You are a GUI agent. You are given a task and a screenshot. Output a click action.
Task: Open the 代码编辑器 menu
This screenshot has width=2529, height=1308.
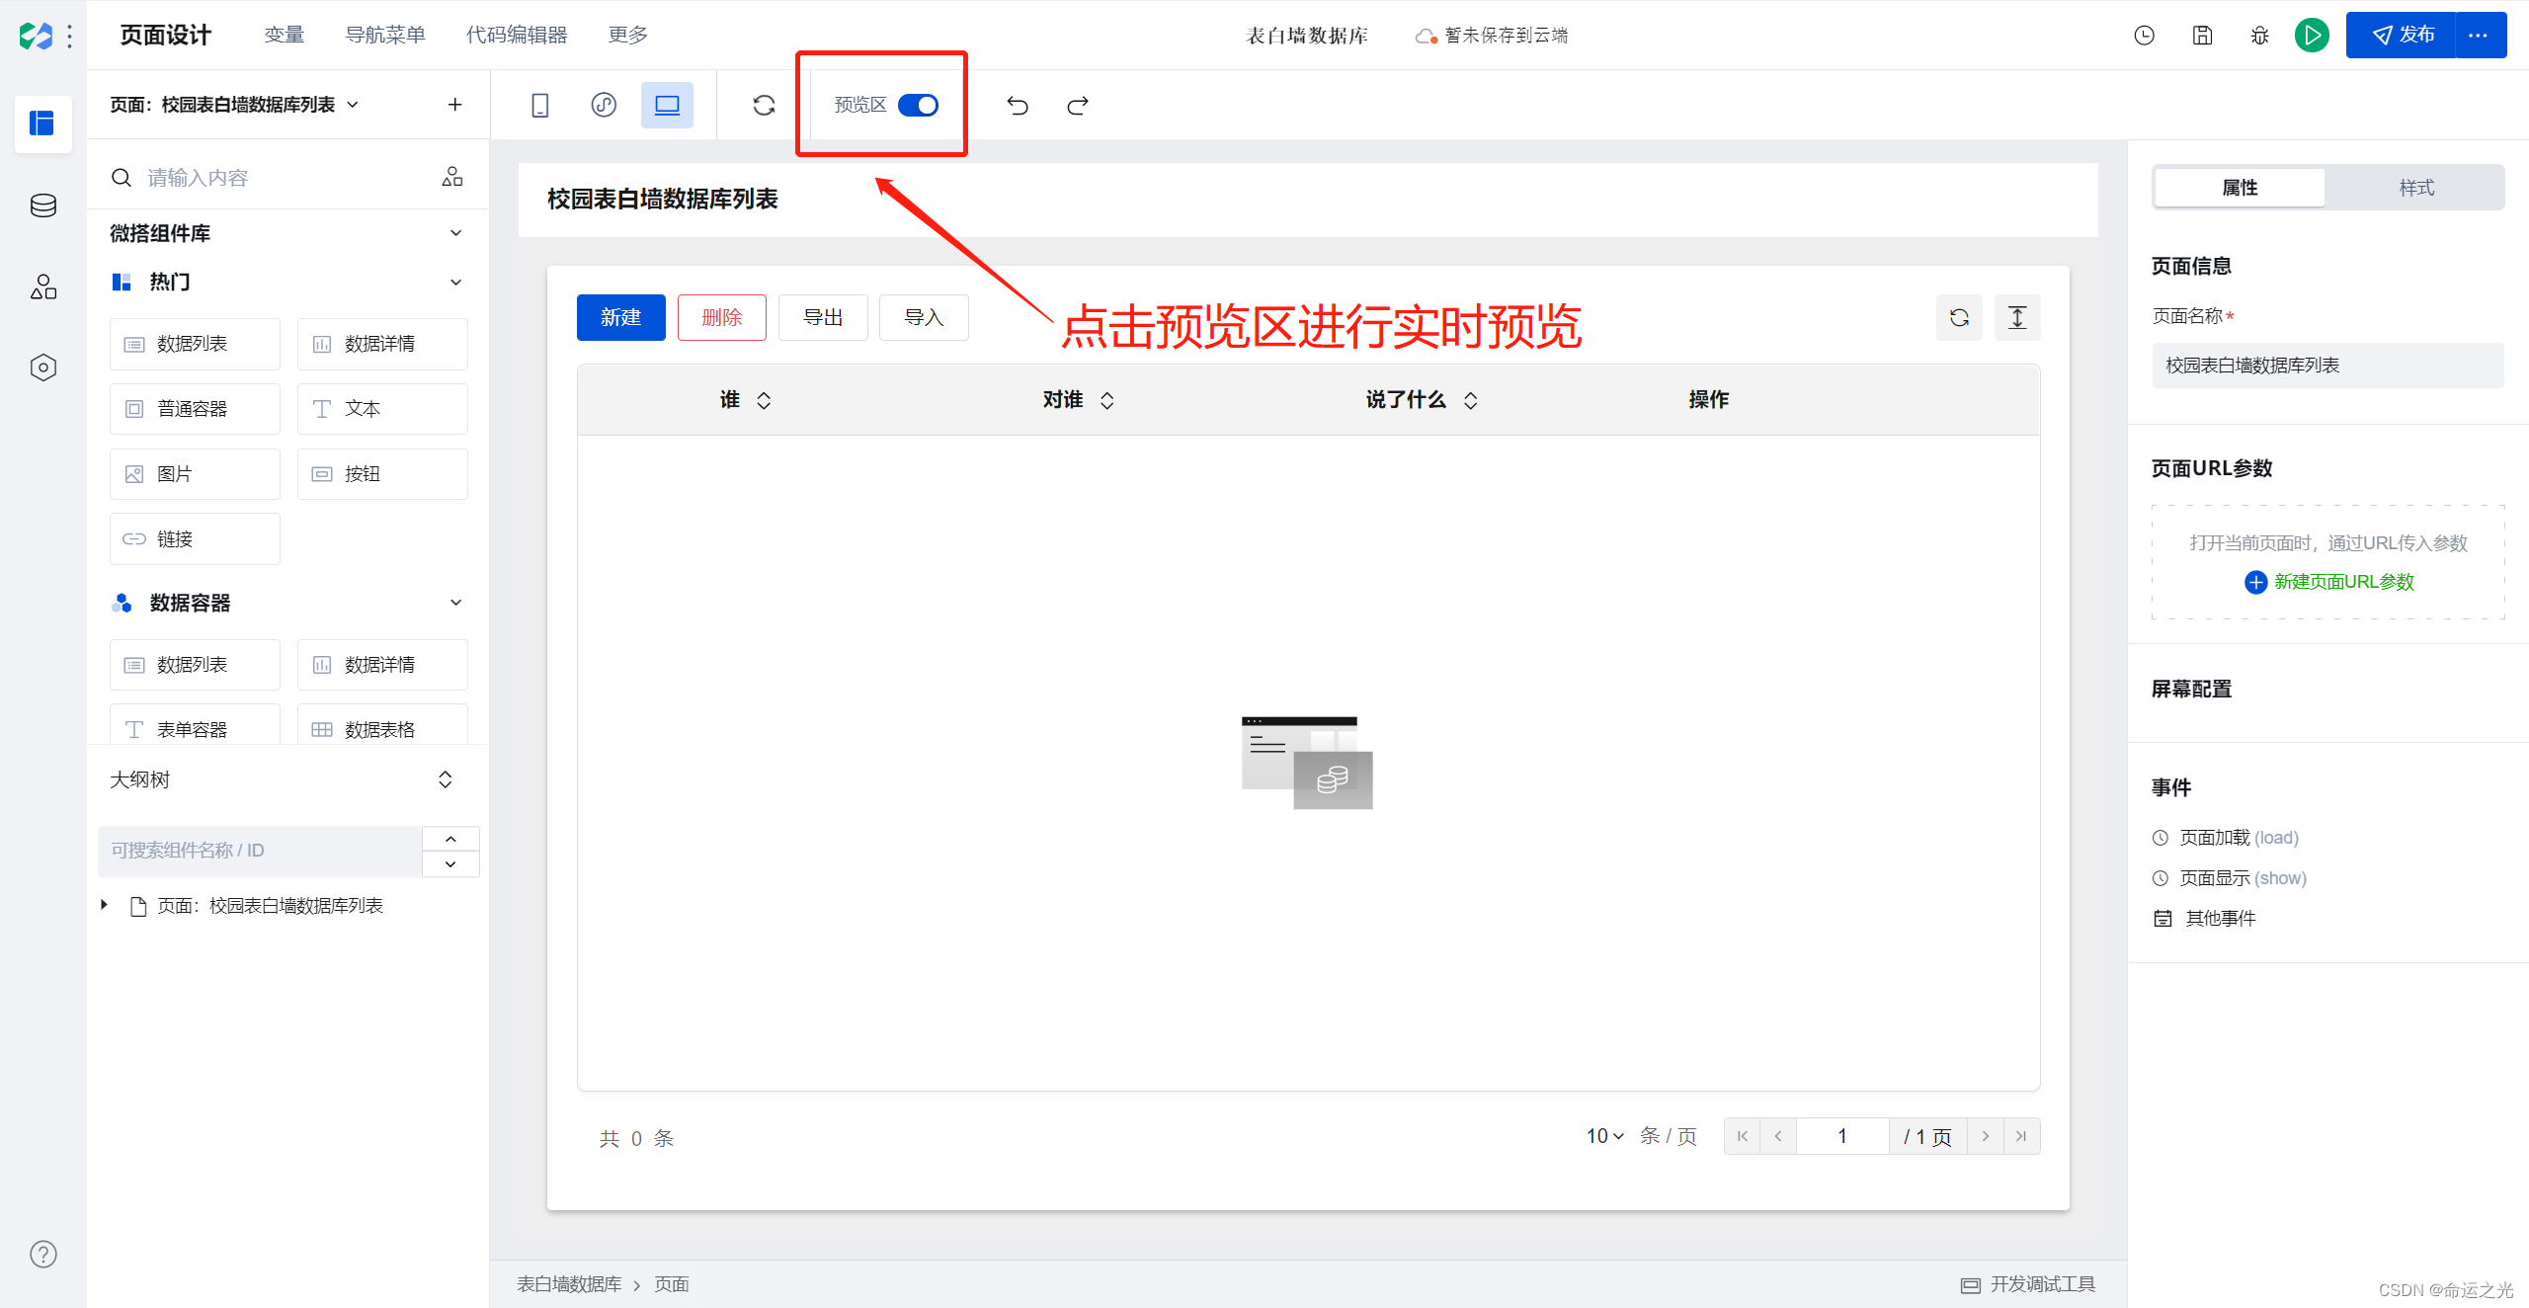517,36
